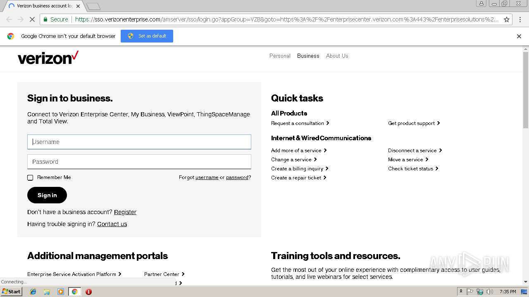The image size is (529, 297).
Task: Open Create a billing inquiry
Action: click(x=300, y=169)
